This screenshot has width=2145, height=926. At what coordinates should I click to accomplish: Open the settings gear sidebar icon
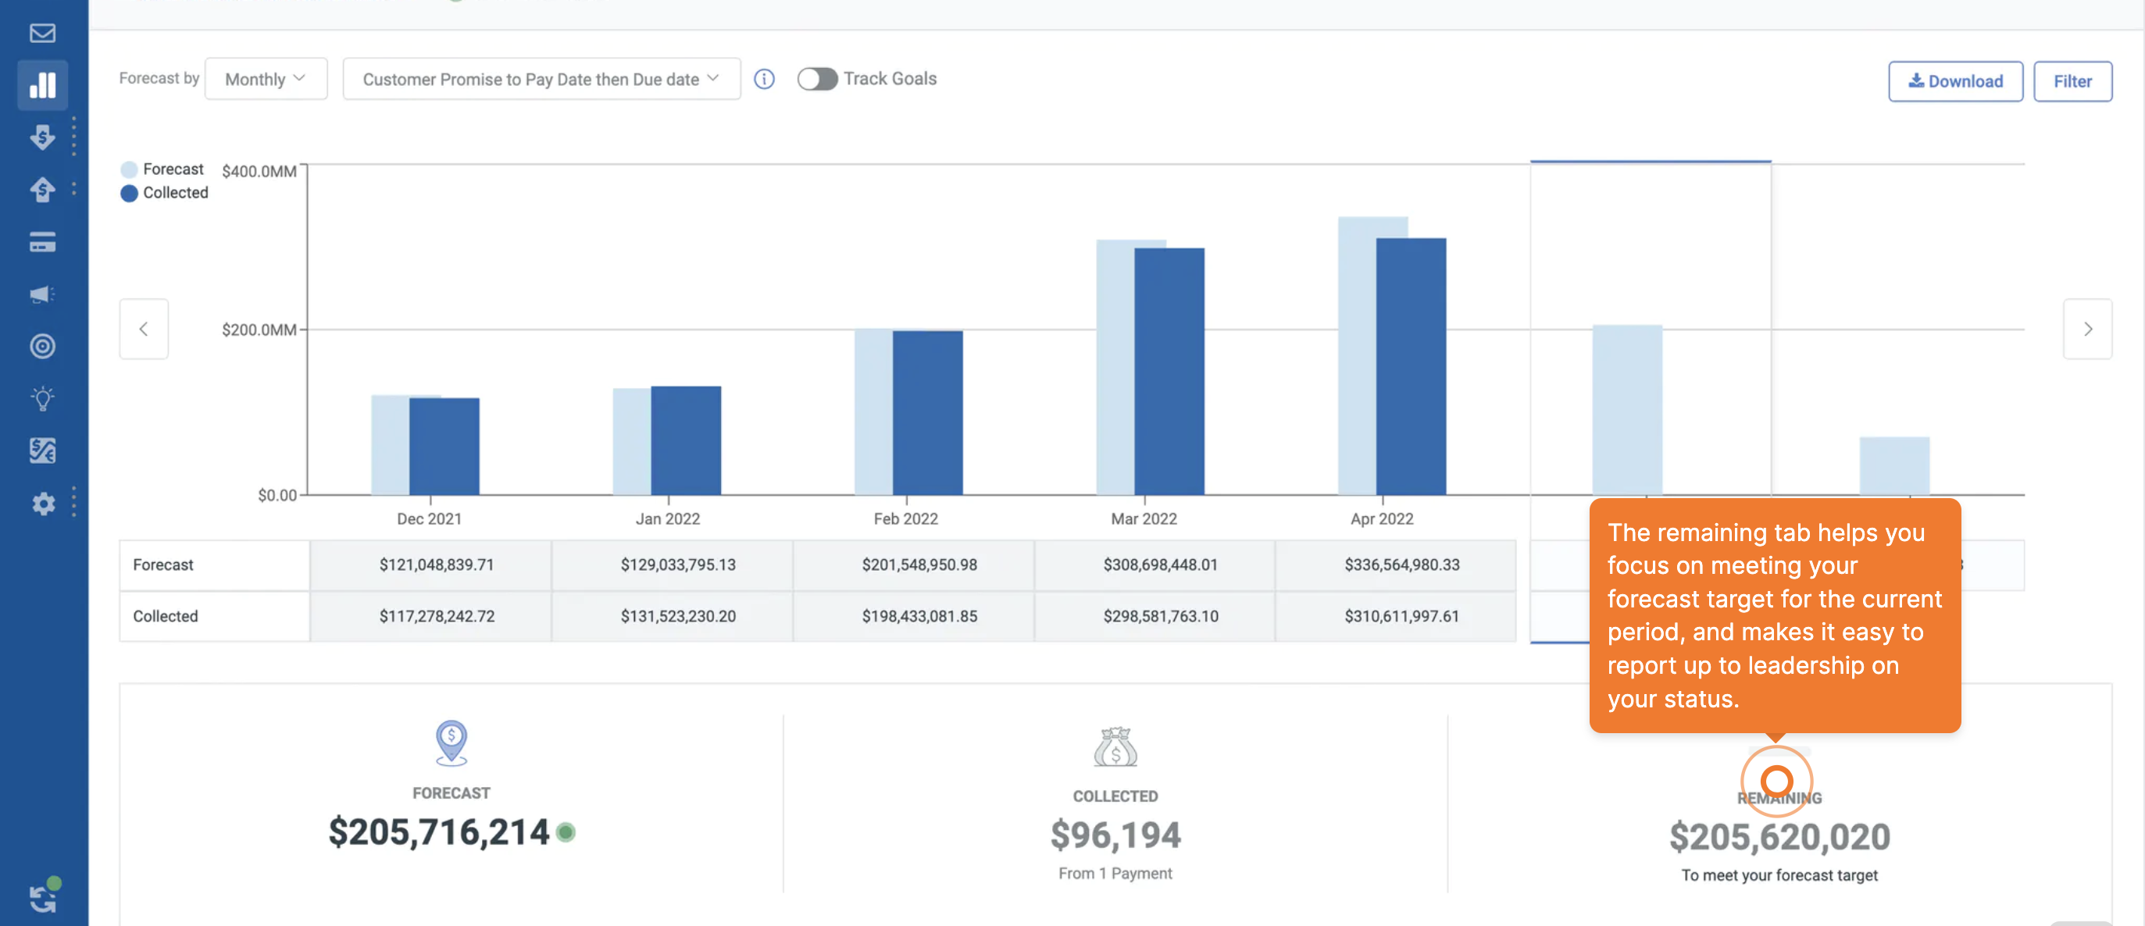[42, 504]
